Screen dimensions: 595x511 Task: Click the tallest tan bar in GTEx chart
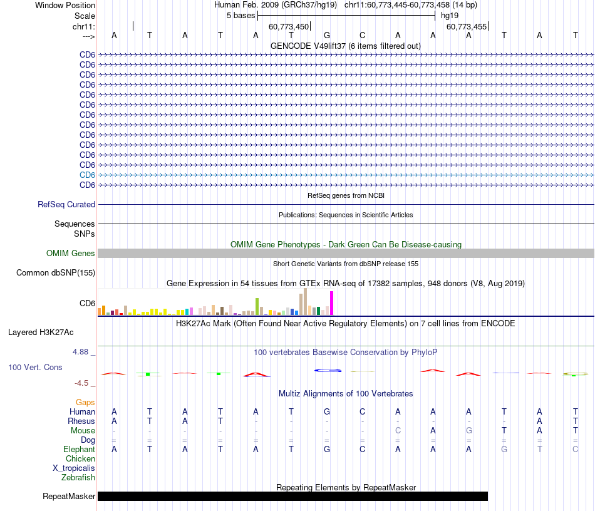pyautogui.click(x=305, y=302)
